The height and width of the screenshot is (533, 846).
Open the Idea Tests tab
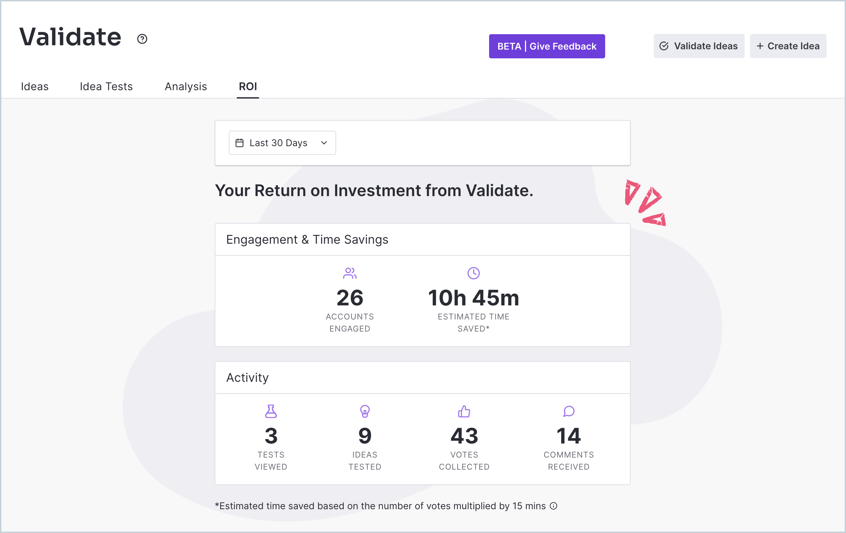click(x=106, y=86)
